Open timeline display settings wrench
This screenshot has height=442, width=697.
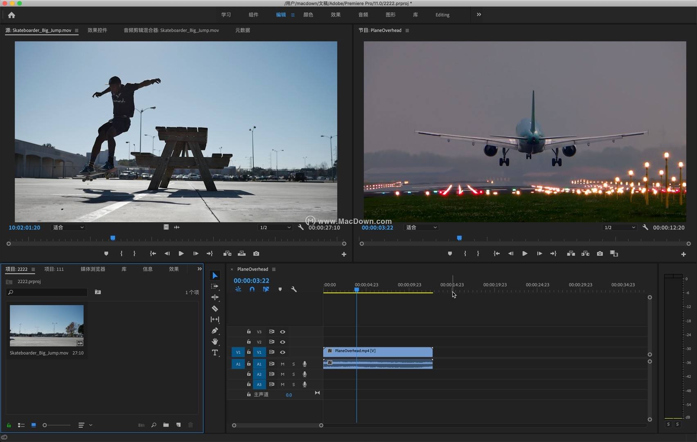coord(293,289)
